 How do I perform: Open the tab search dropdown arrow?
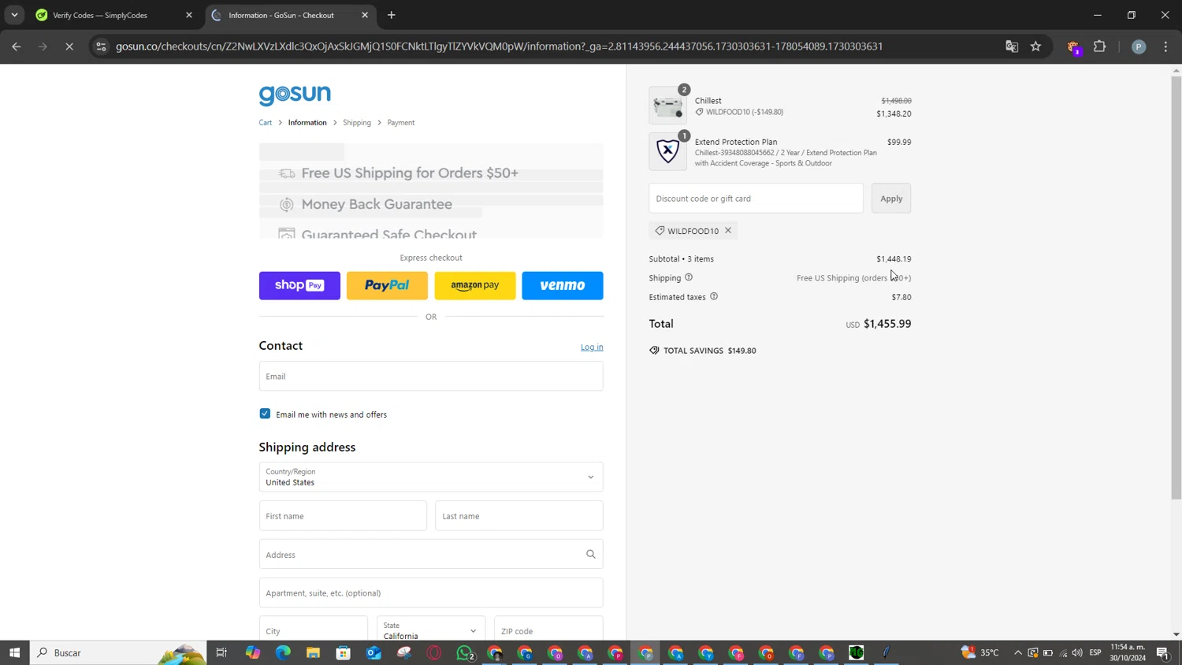[x=14, y=15]
